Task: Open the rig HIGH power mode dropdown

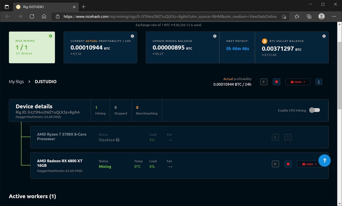Action: 298,82
